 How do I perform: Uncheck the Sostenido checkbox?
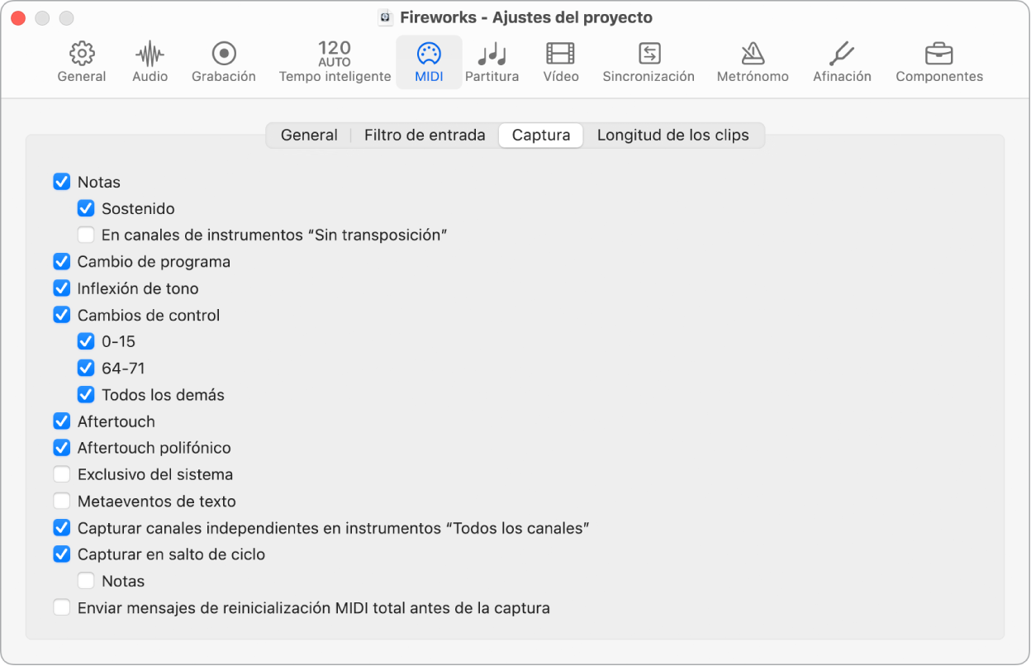point(86,208)
